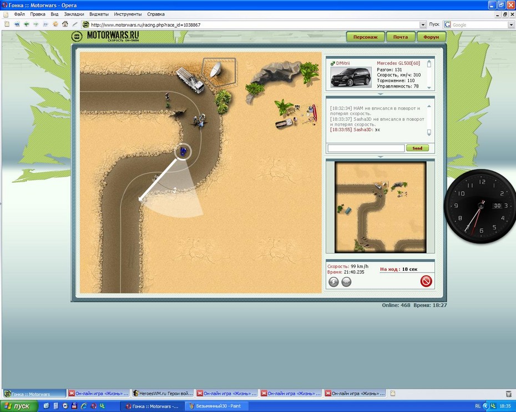The image size is (516, 412).
Task: Click the Opera panel page icon left of Файл
Action: point(6,14)
